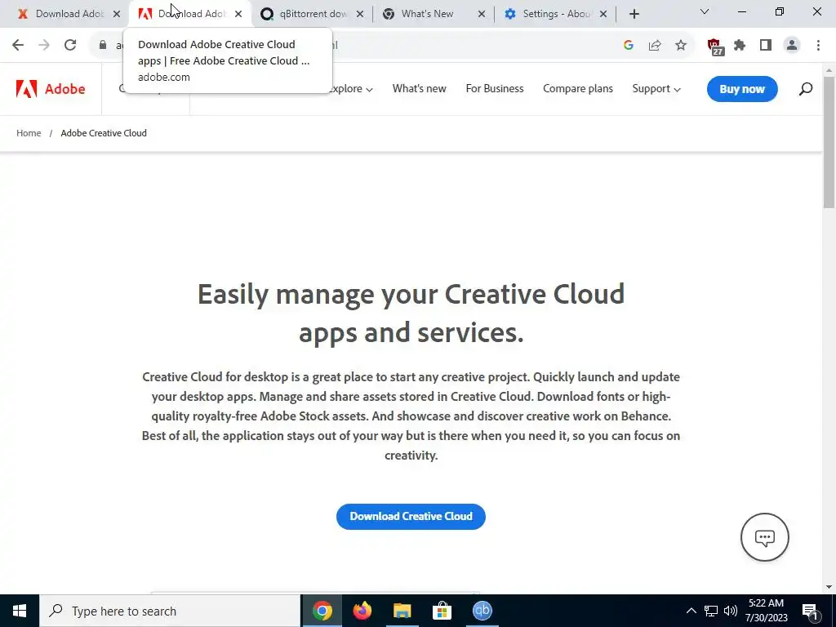The width and height of the screenshot is (836, 627).
Task: Open the Adobe site search magnifier
Action: click(x=806, y=88)
